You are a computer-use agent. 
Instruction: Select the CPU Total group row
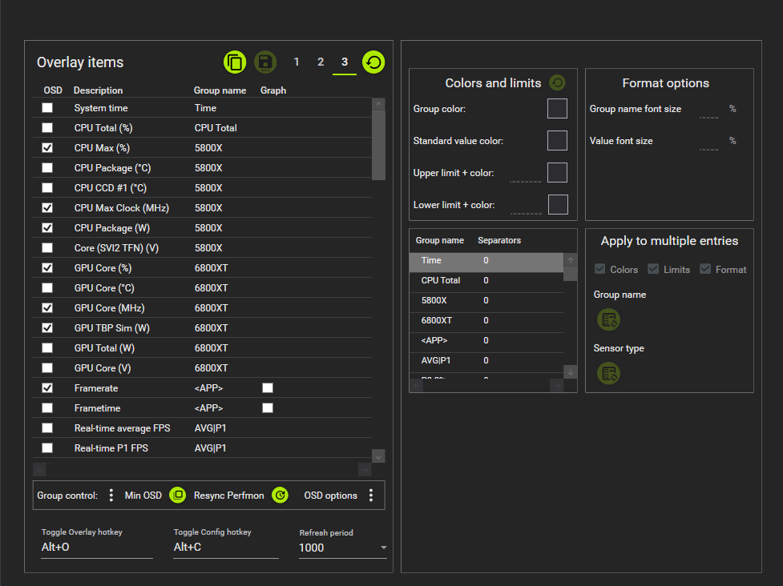tap(486, 281)
